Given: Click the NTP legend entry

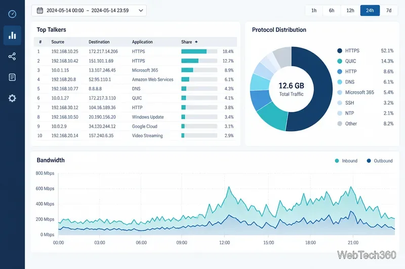Looking at the screenshot, I should (x=365, y=113).
